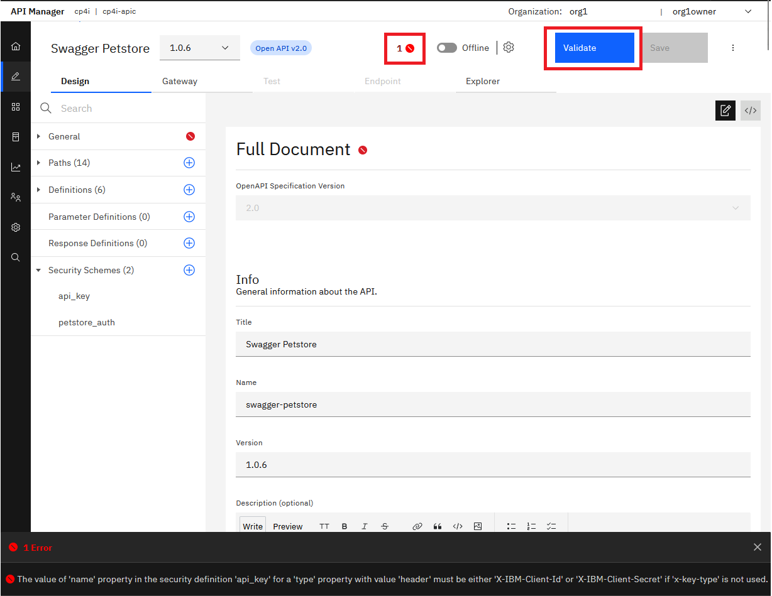Insert a link in description editor
The image size is (772, 596).
coord(417,526)
